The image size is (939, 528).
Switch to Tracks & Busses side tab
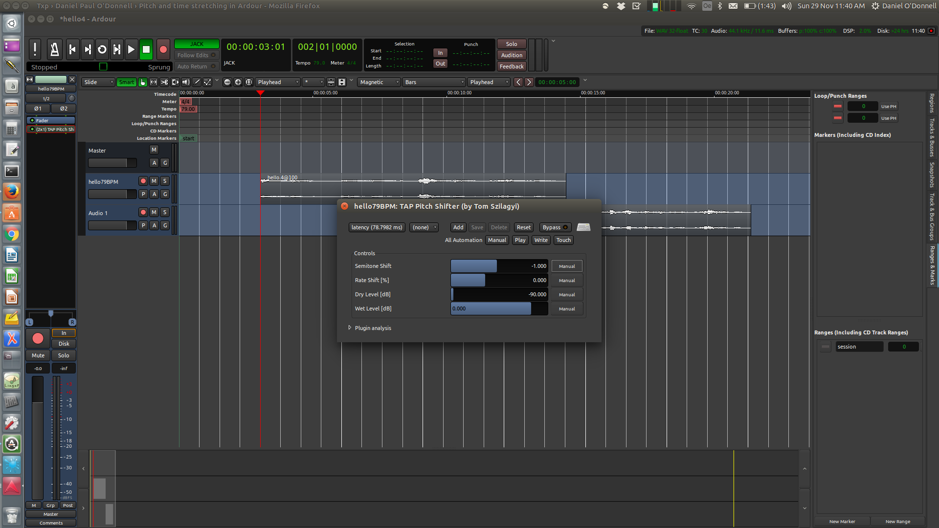pyautogui.click(x=932, y=137)
